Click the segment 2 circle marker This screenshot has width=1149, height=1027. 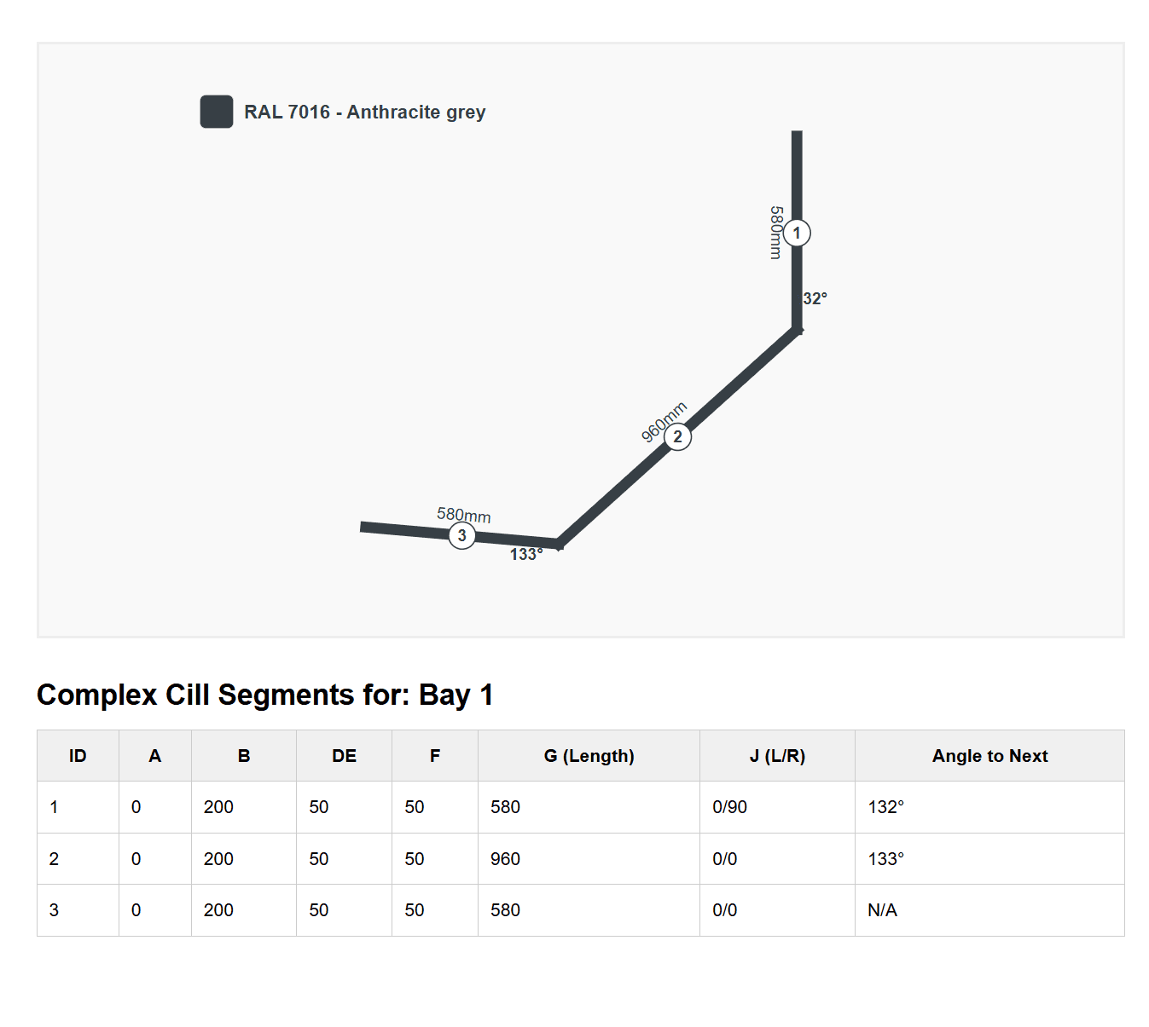pos(678,437)
